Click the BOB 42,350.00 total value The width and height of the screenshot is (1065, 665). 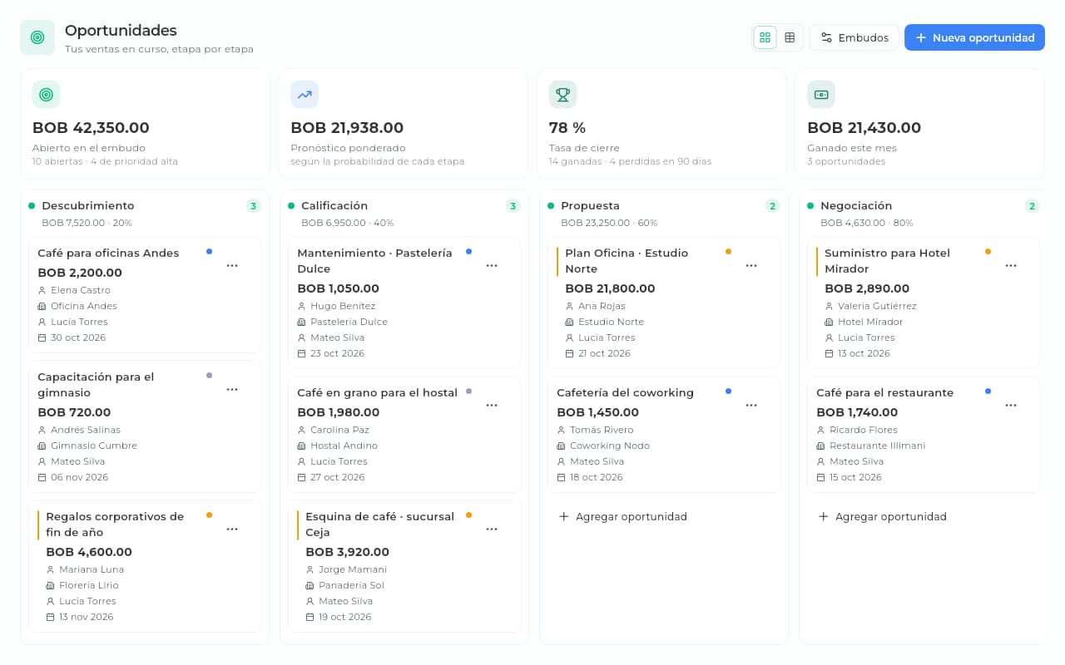point(91,128)
